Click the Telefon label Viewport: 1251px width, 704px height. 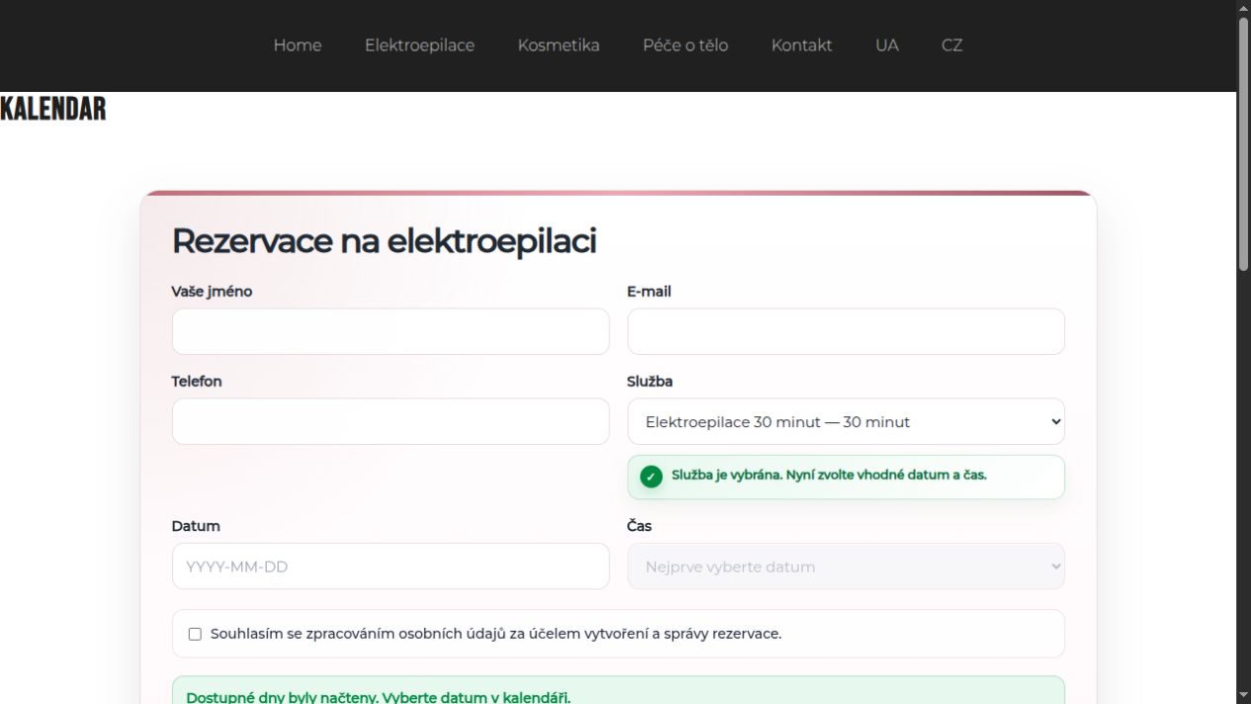197,382
